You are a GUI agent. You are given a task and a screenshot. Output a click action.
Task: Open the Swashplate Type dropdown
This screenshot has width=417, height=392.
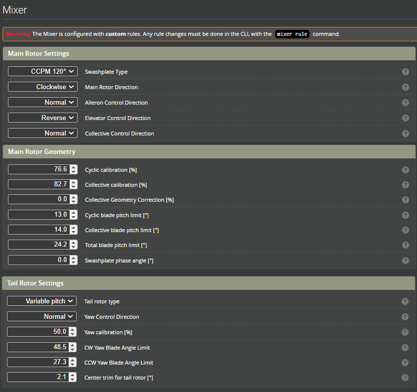click(42, 71)
